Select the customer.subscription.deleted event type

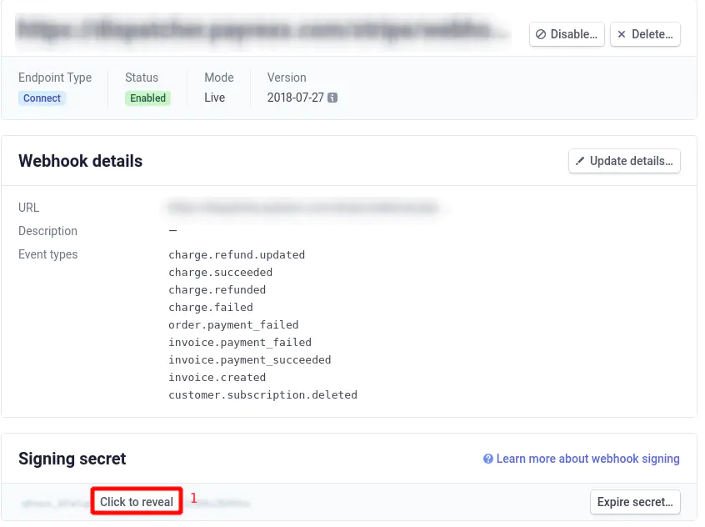262,394
